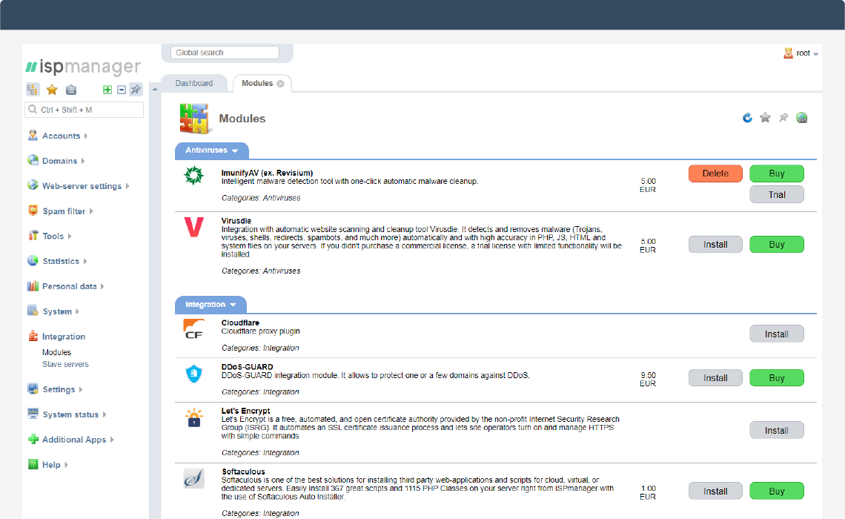Install the Let's Encrypt module
The image size is (845, 519).
point(777,431)
